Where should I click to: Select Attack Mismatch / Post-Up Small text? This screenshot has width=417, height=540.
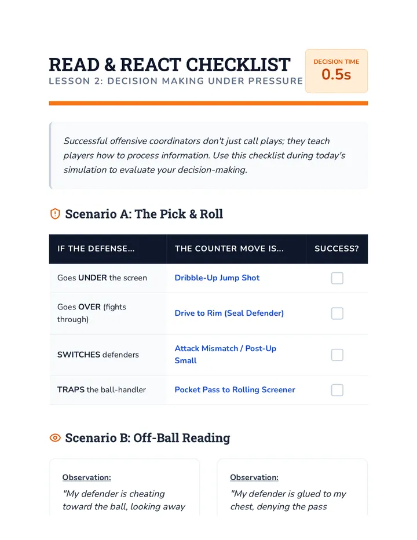(x=225, y=355)
